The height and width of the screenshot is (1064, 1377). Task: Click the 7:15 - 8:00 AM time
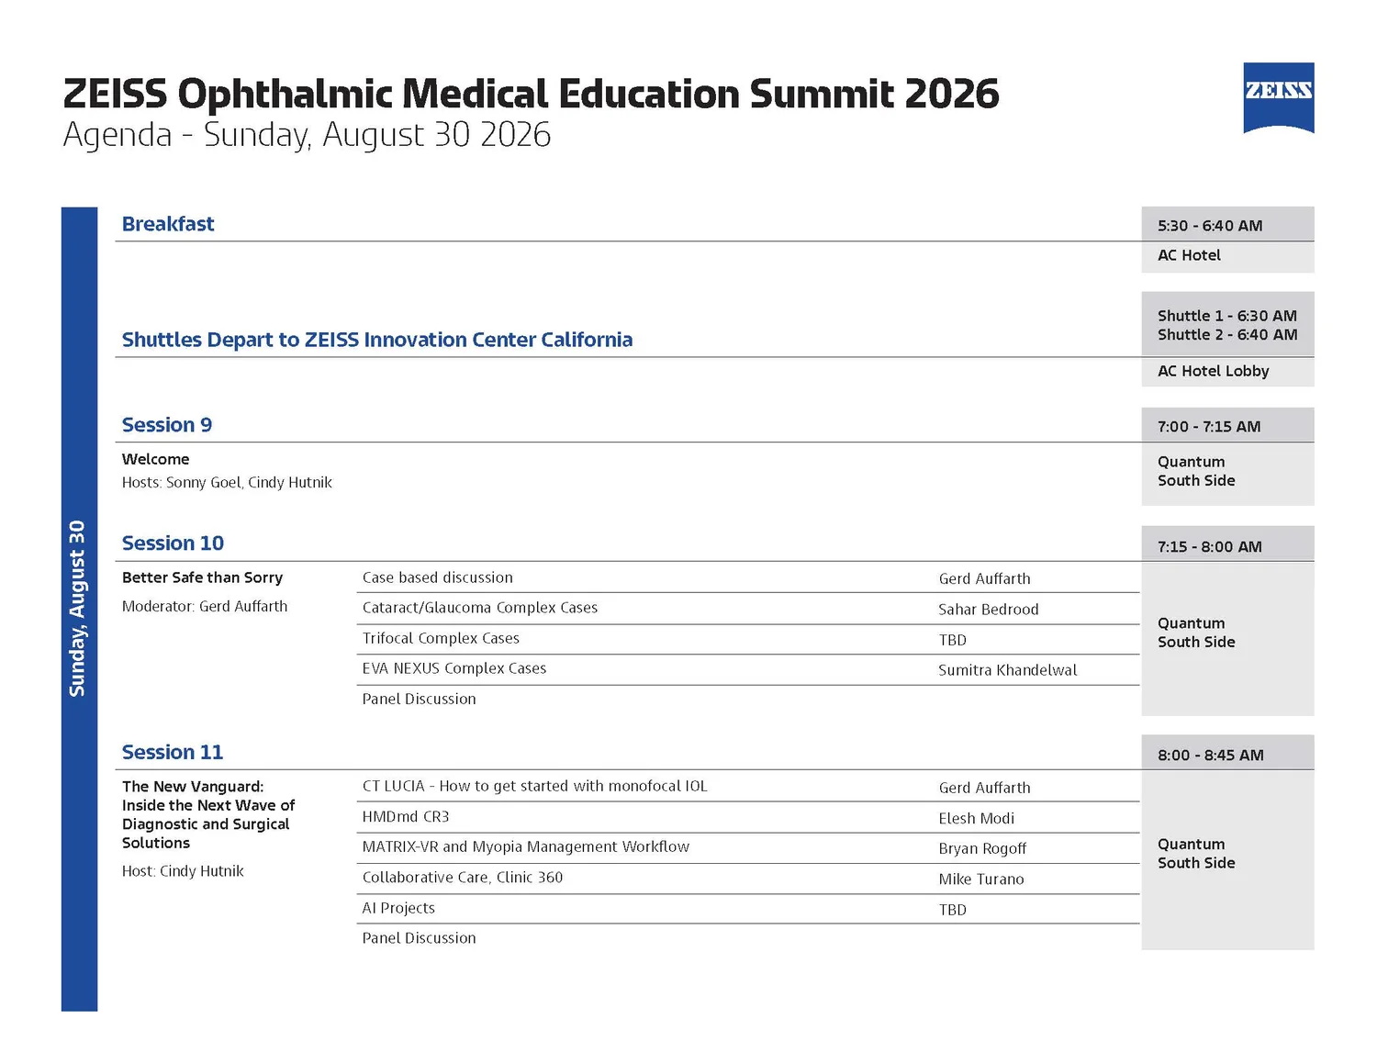pyautogui.click(x=1210, y=547)
